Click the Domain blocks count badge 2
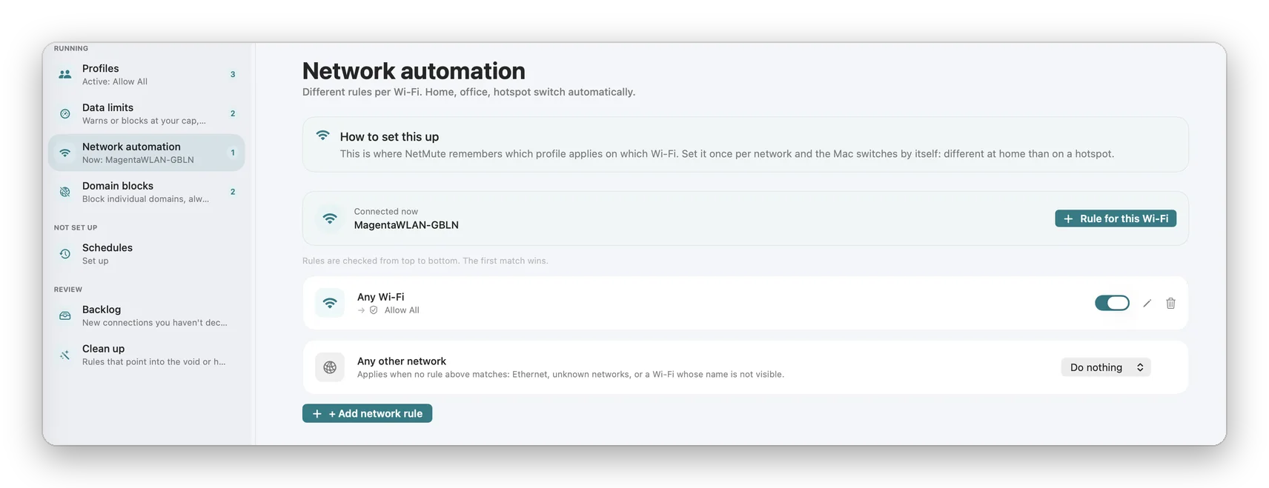The width and height of the screenshot is (1269, 488). [x=233, y=192]
